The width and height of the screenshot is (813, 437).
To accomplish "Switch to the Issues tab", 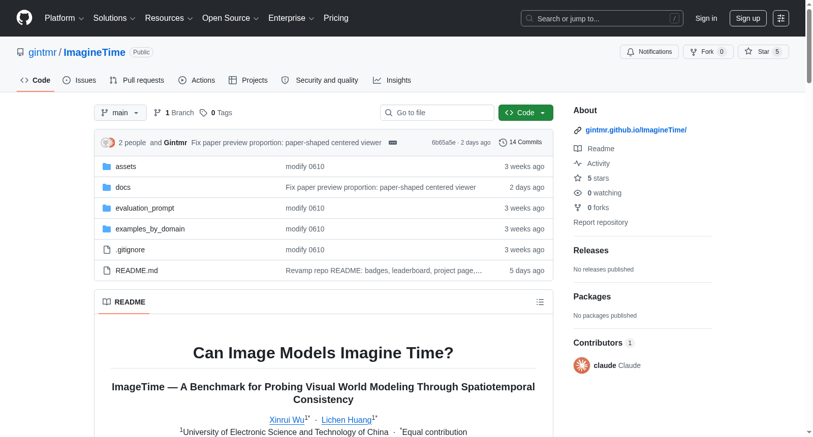I will (x=79, y=80).
